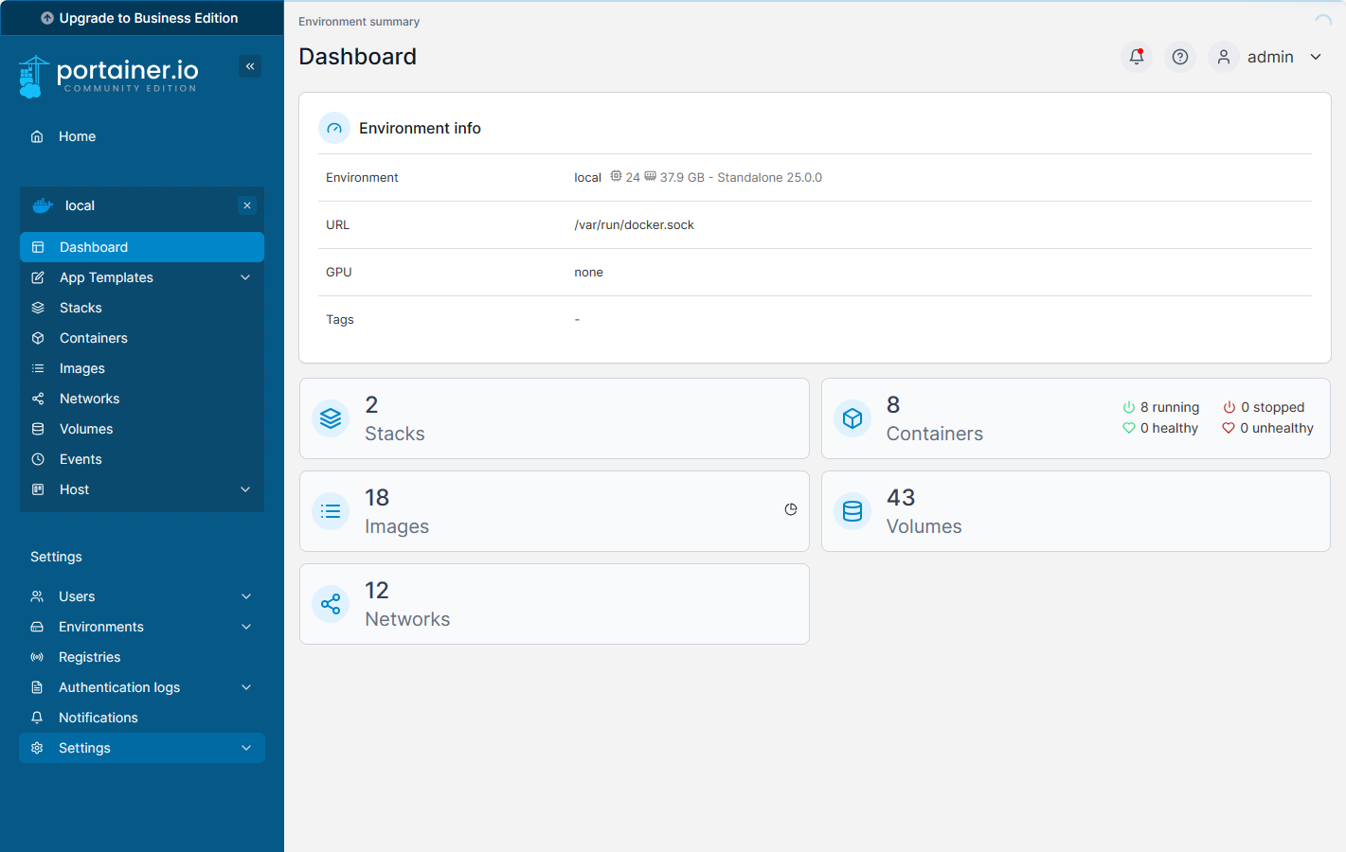Click the GPU value 'none'

(588, 272)
